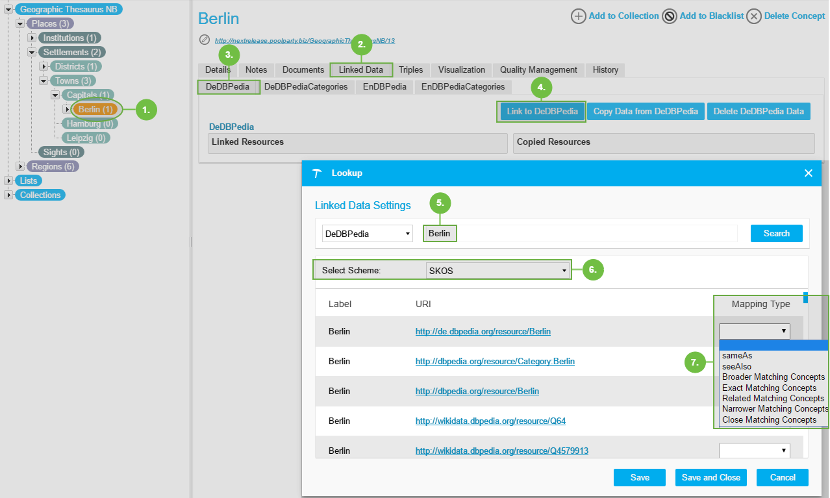830x498 pixels.
Task: Collapse the Geographic Thesaurus NB tree root
Action: 8,10
